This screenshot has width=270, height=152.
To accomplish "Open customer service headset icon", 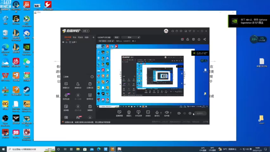I will click(172, 31).
